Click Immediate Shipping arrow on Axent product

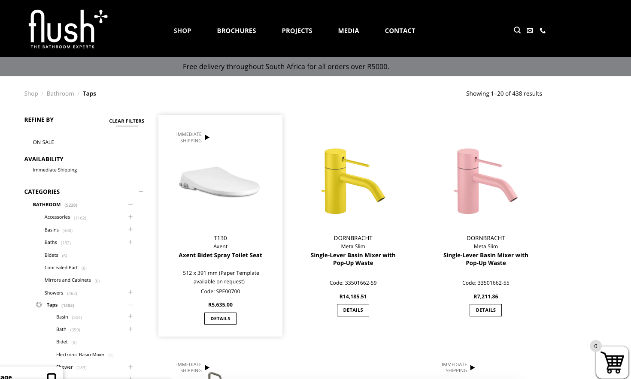coord(207,138)
